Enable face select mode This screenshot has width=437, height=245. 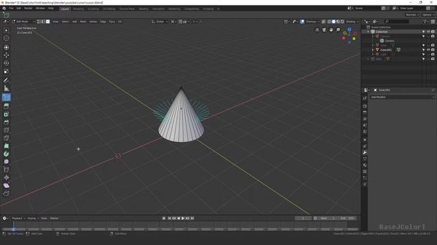coord(48,21)
